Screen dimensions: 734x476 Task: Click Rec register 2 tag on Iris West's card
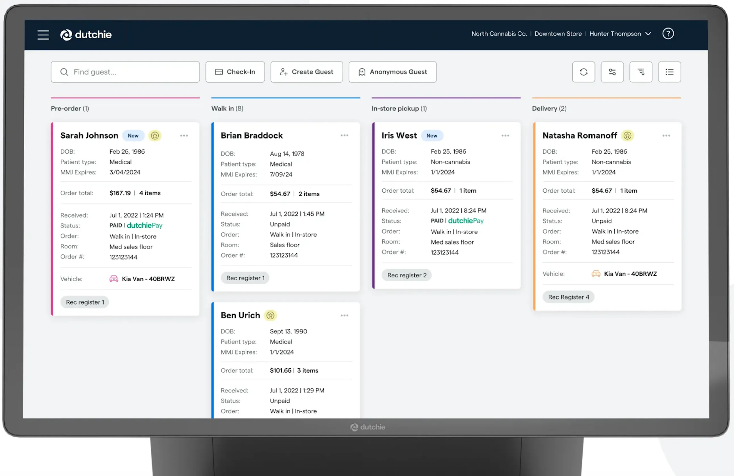point(407,275)
